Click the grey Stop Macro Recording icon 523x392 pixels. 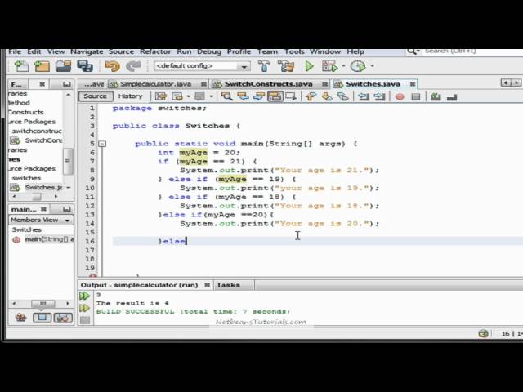tap(416, 96)
